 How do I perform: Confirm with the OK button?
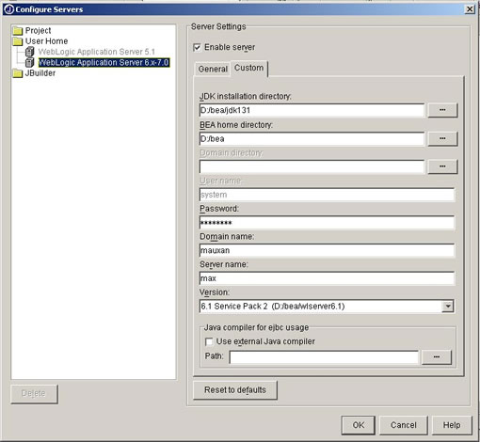[x=359, y=425]
